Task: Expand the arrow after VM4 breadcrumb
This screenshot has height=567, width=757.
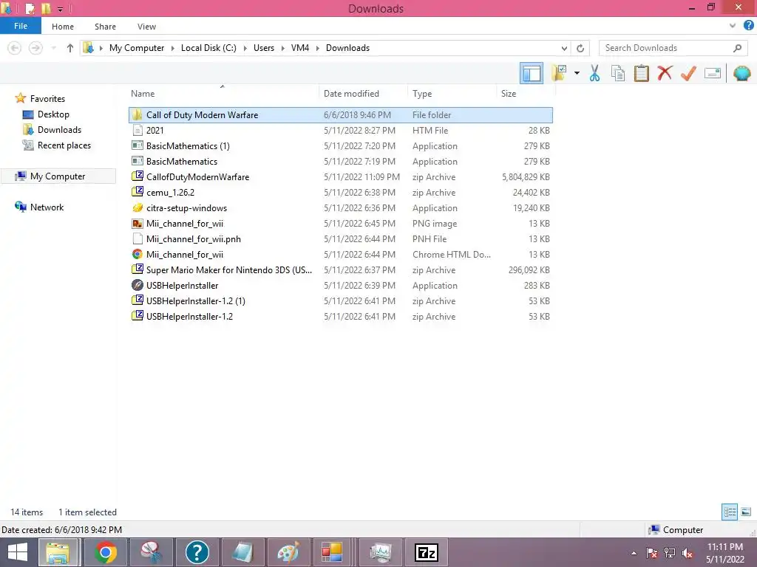Action: click(x=317, y=48)
